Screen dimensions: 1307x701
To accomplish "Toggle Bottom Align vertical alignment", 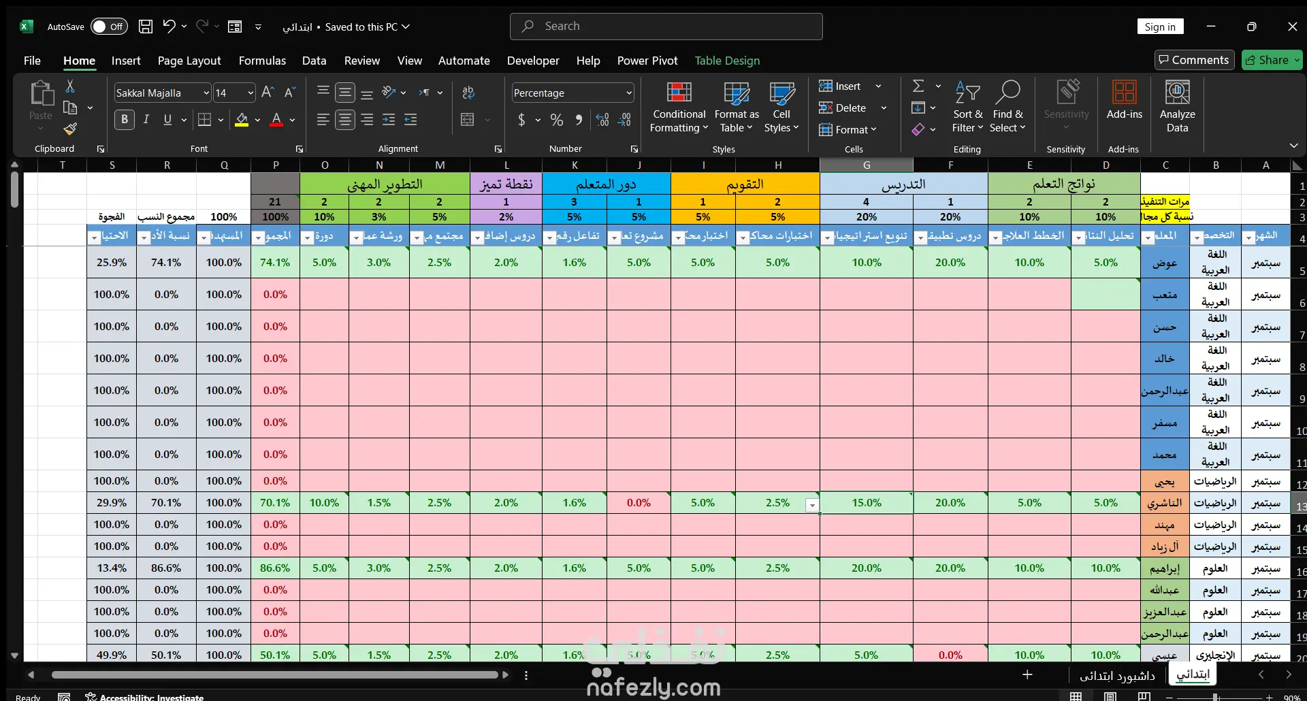I will coord(367,93).
